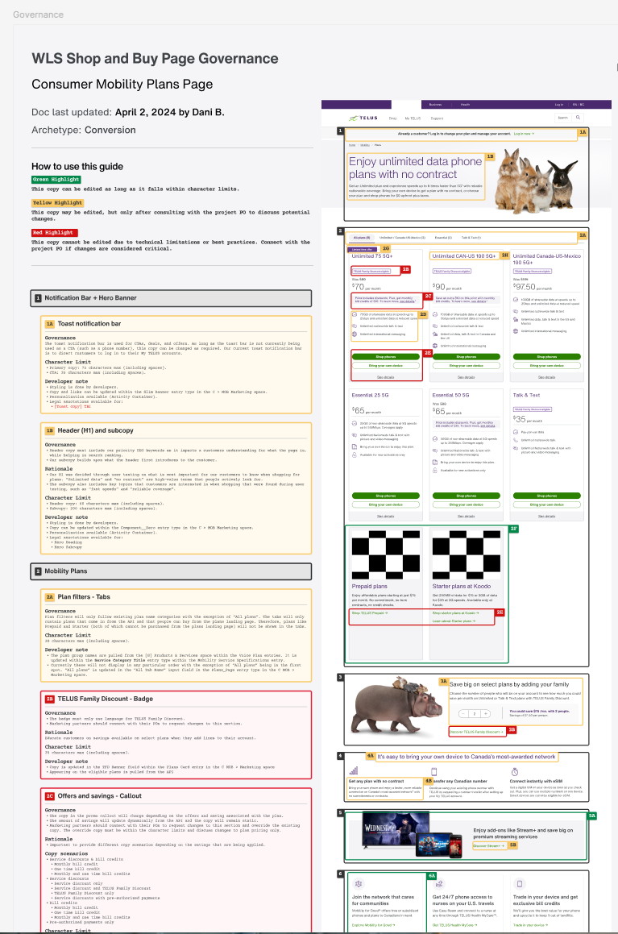Click 'Shop phones' on Essential 50 5G card
618x934 pixels.
(x=467, y=496)
